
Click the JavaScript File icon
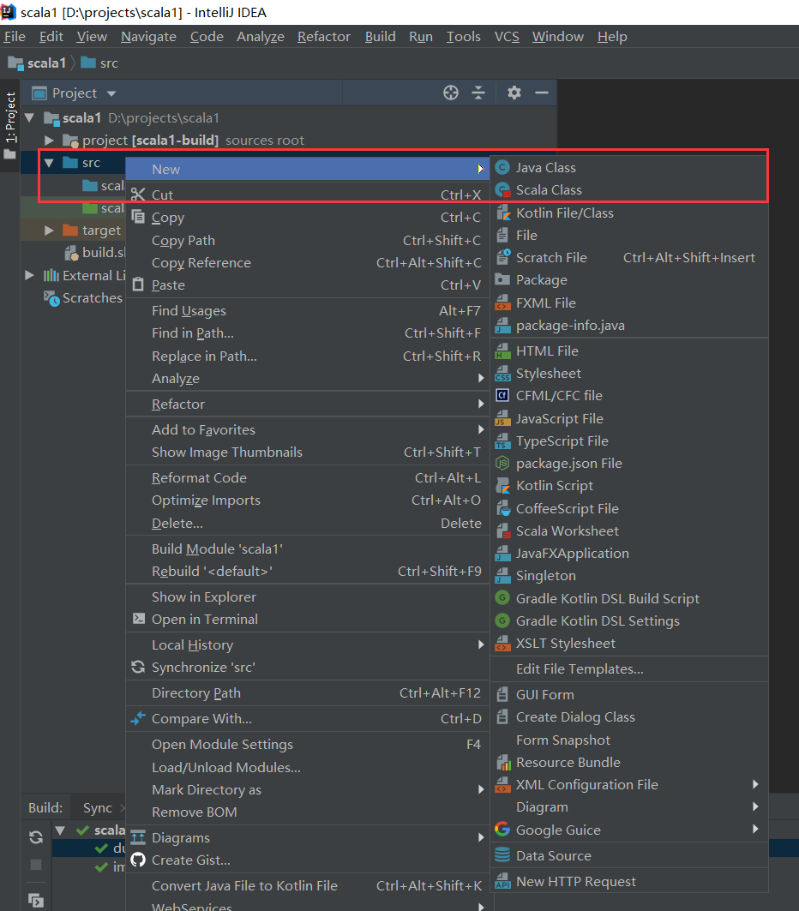pos(502,419)
